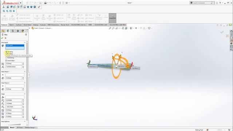
Task: Click Normal To icon in views toolbar
Action: coord(4,7)
